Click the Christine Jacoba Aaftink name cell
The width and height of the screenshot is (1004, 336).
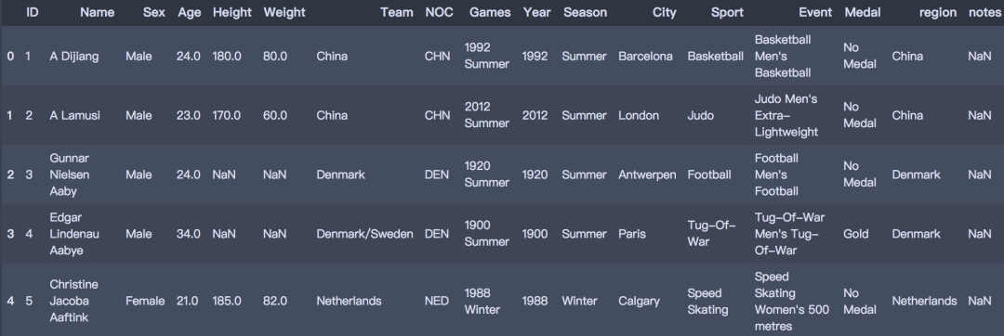click(x=75, y=301)
